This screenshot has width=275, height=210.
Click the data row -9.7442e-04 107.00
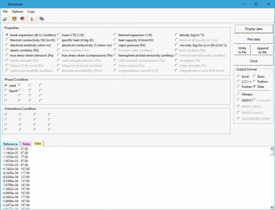[x=16, y=169]
